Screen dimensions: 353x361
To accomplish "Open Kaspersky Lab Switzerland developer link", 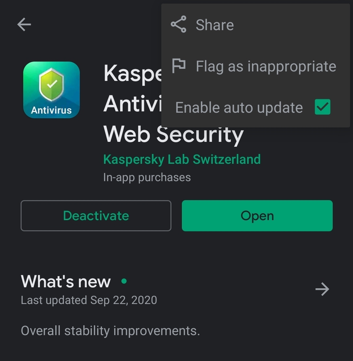I will coord(182,159).
